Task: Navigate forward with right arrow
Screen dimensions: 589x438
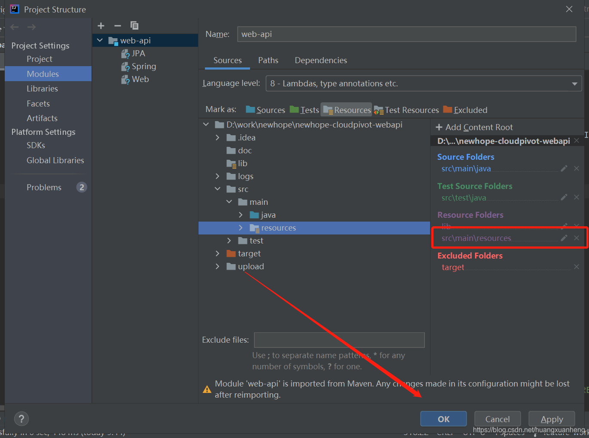Action: (x=31, y=27)
